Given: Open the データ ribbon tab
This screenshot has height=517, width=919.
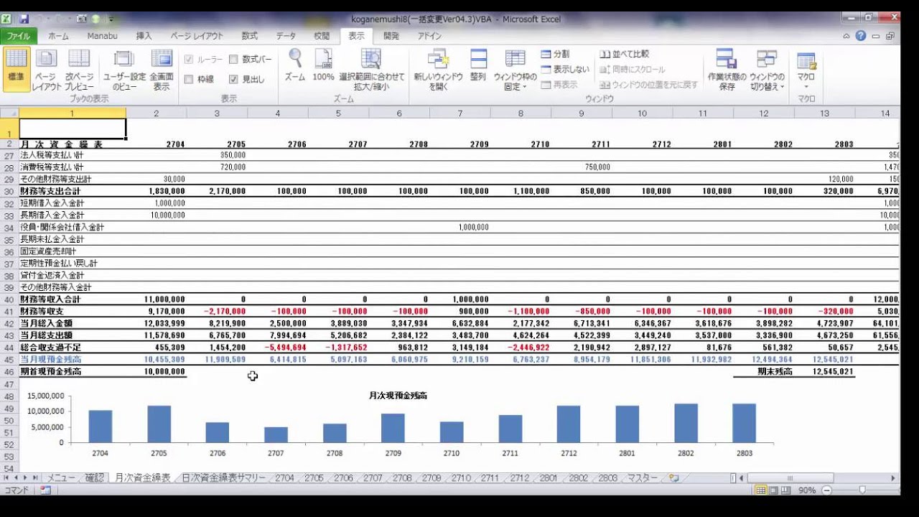Looking at the screenshot, I should [x=286, y=35].
